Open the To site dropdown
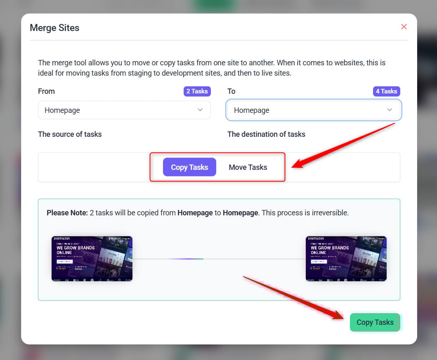The height and width of the screenshot is (360, 437). pos(313,110)
